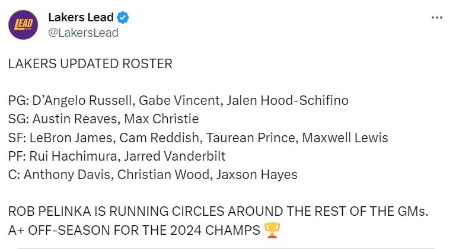The width and height of the screenshot is (456, 249).
Task: Click Taurean Prince in the roster
Action: [251, 138]
